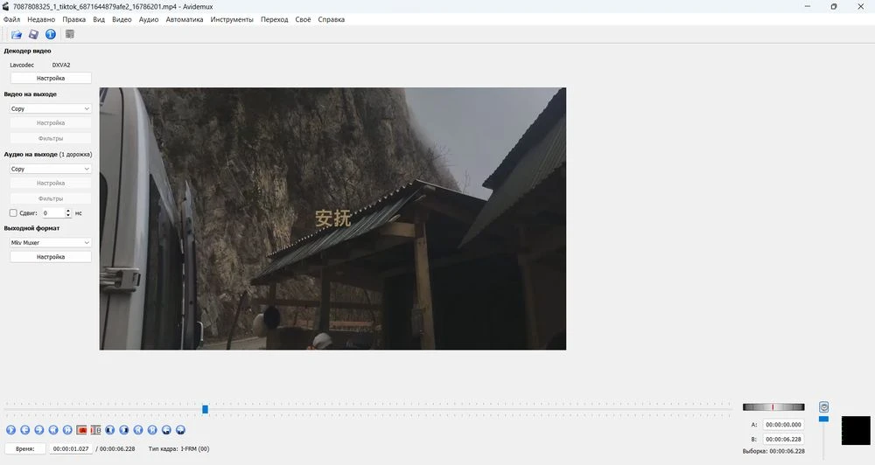Click the timeline position slider handle

point(205,409)
